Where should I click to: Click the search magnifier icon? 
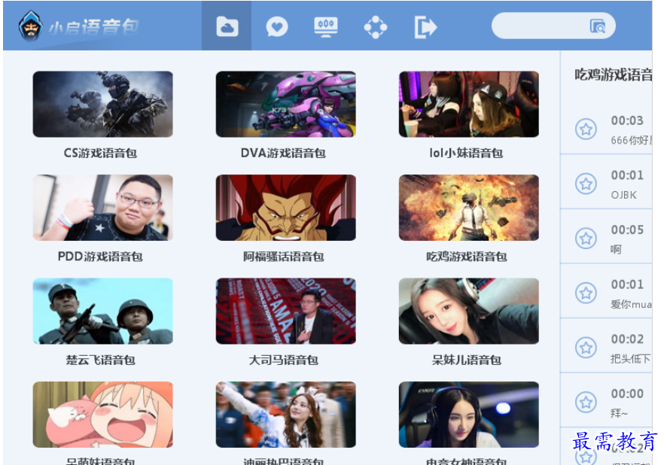coord(598,26)
